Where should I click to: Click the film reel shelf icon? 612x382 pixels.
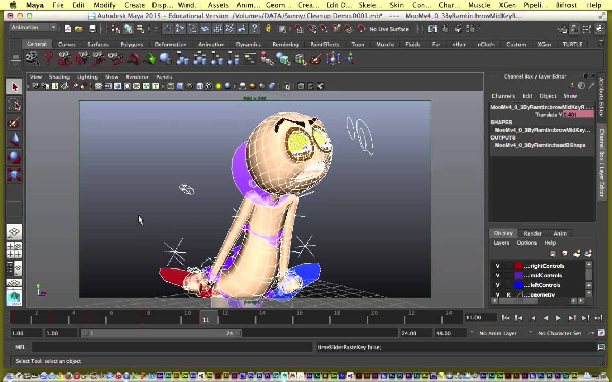32,58
